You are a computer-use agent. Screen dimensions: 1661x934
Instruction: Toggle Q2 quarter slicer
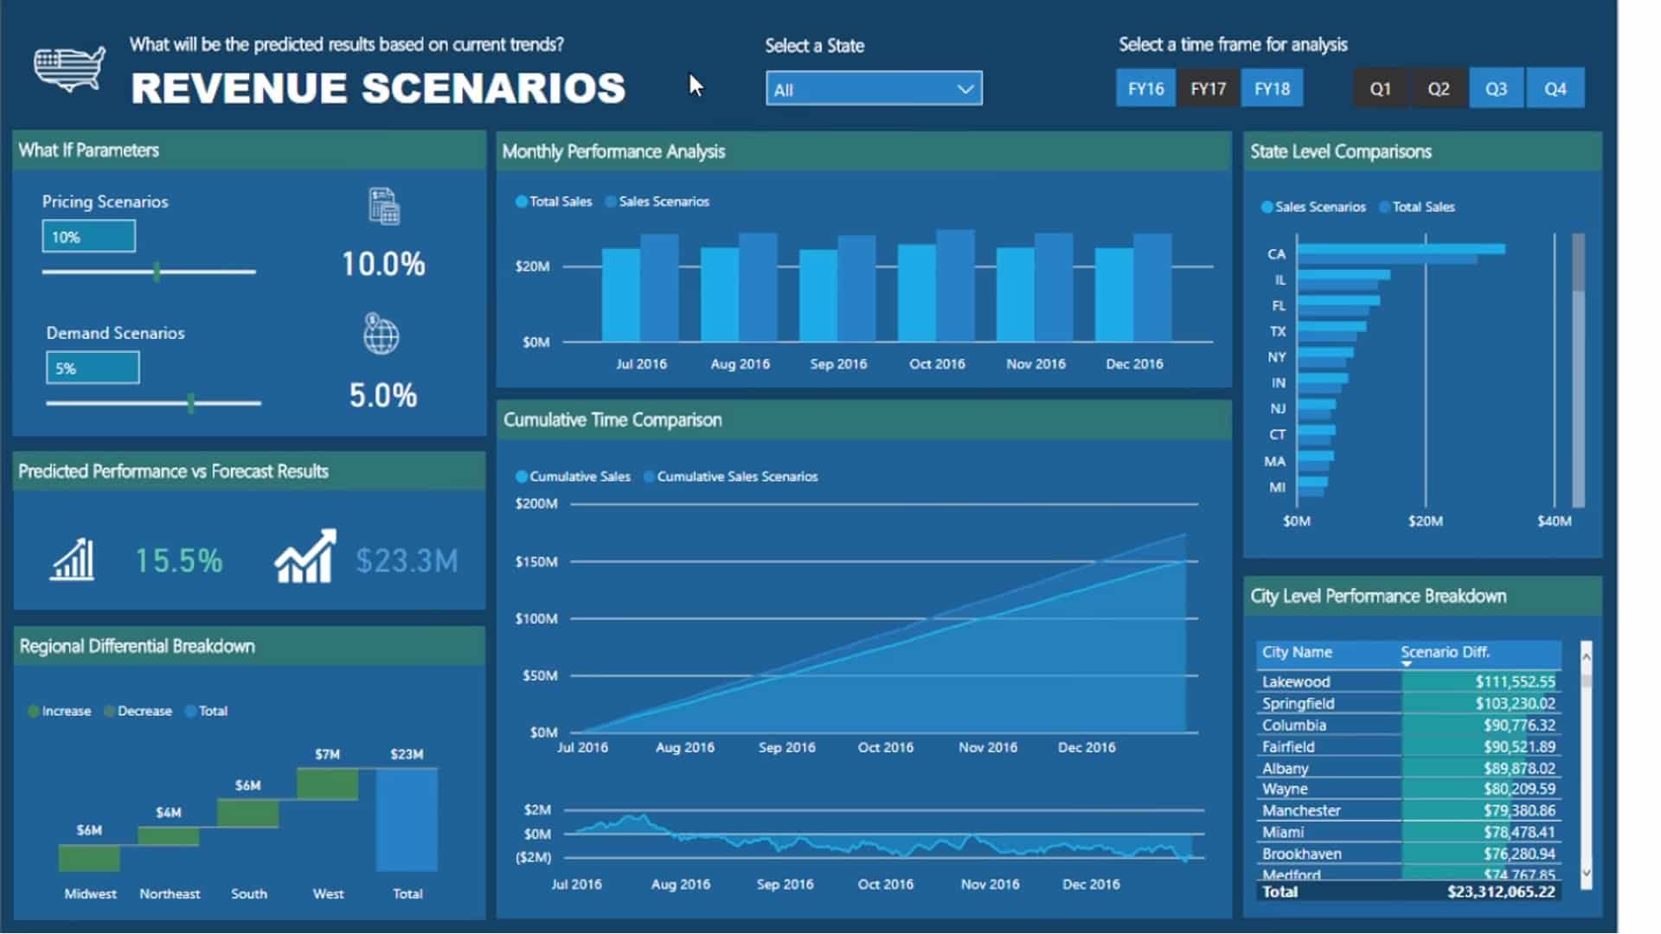tap(1439, 88)
